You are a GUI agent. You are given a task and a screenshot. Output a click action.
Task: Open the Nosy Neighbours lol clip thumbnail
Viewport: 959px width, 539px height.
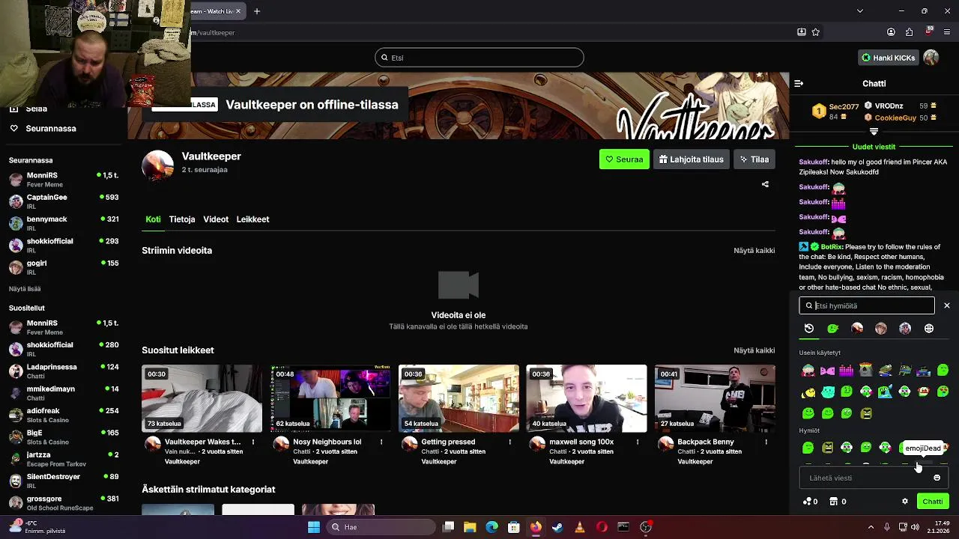pyautogui.click(x=330, y=398)
